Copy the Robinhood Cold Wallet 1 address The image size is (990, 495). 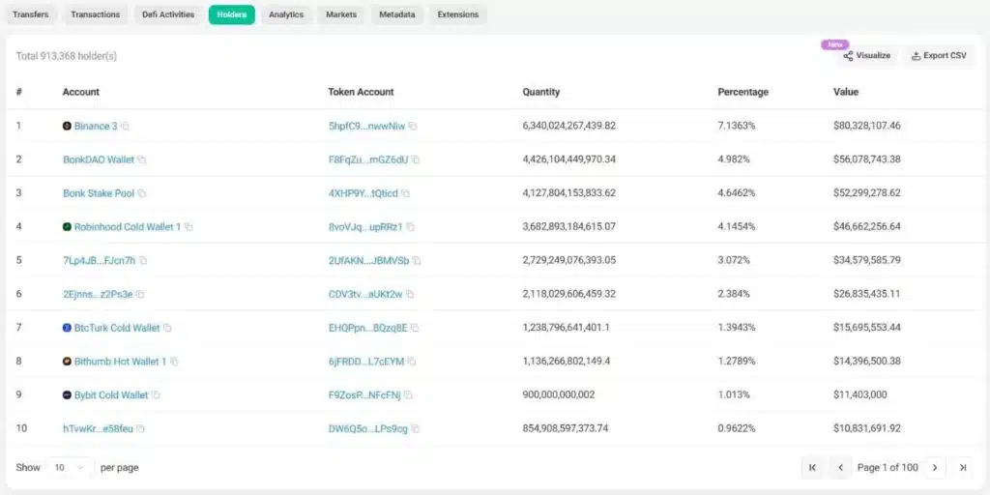189,226
